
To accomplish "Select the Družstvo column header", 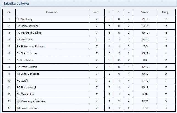I will [x=52, y=12].
